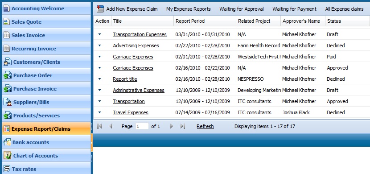370x174 pixels.
Task: Open action menu for Paid Carriage Expenses row
Action: (99, 57)
